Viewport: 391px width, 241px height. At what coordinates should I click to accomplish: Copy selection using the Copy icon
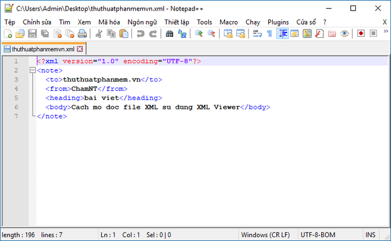click(111, 33)
